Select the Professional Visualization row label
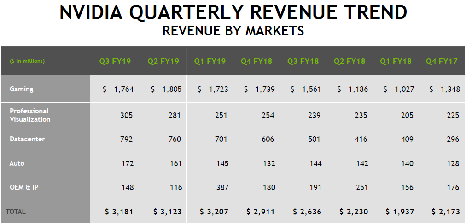Viewport: 466px width, 224px height. coord(30,115)
